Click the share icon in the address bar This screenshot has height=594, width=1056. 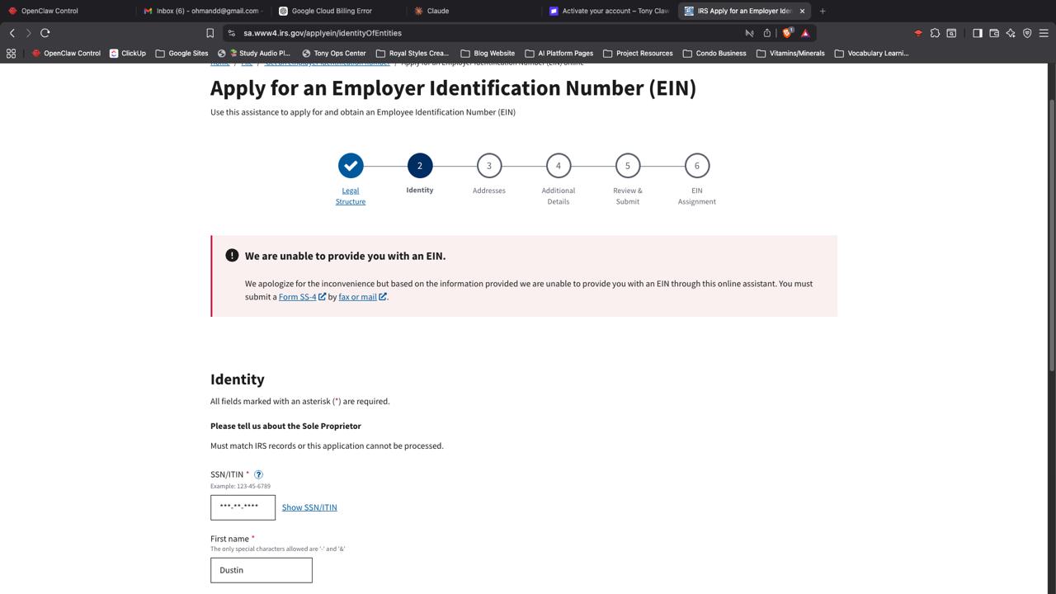766,33
